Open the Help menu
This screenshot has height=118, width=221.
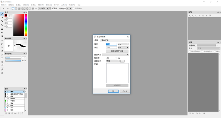(78, 5)
